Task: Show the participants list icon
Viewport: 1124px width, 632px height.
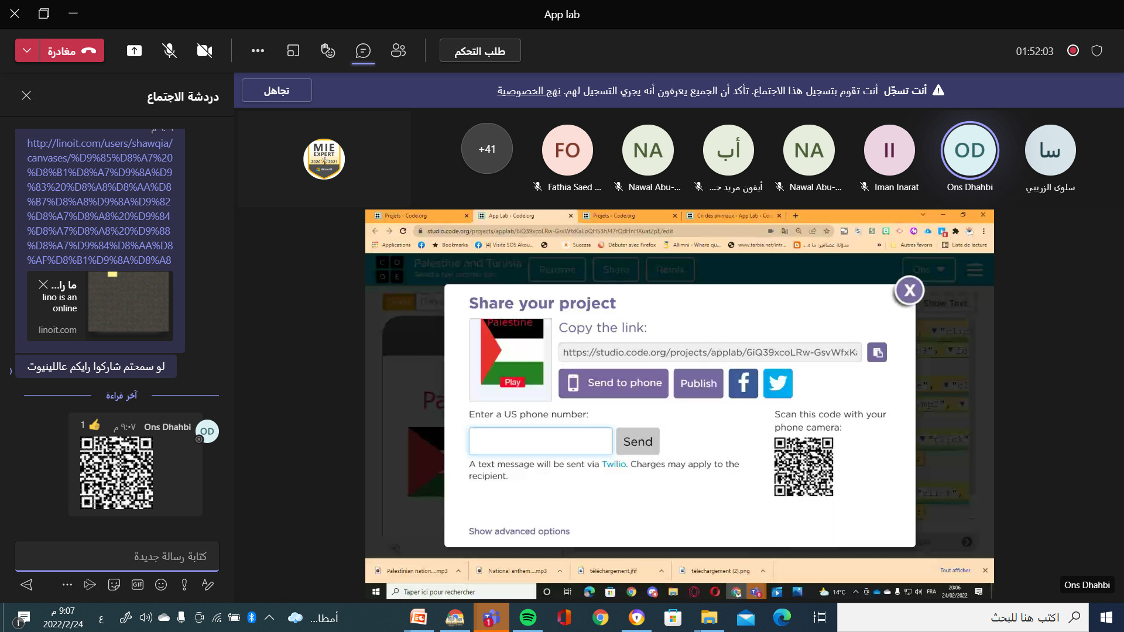Action: coord(398,50)
